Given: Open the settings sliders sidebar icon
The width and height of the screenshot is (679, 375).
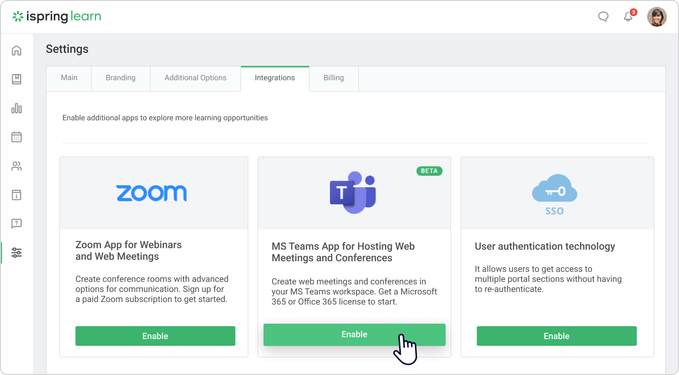Looking at the screenshot, I should pyautogui.click(x=17, y=253).
